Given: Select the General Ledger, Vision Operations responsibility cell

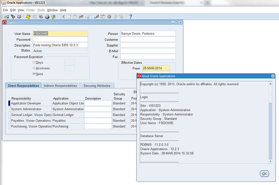Looking at the screenshot, I should click(31, 115).
